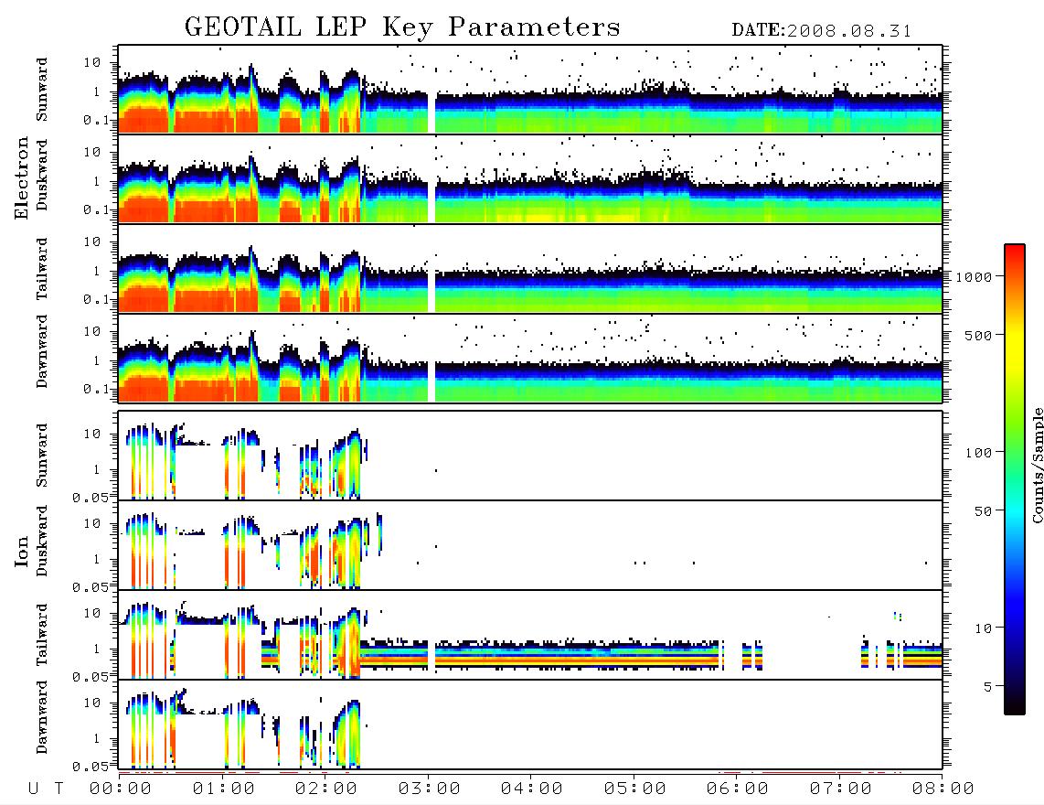Click the Electron 'Dawnward' panel label

(x=42, y=351)
